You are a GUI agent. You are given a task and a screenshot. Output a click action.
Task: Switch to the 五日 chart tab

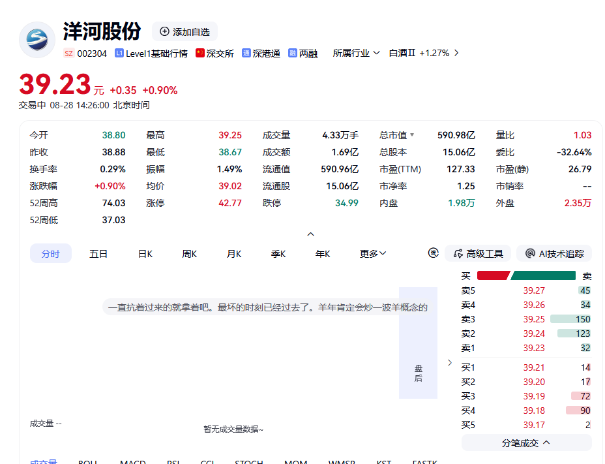98,254
